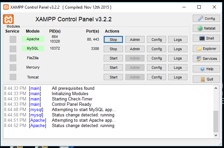224x148 pixels.
Task: Click log line 'Control Panel Ready'
Action: click(71, 104)
